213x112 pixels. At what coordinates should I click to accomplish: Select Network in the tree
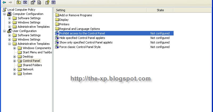tap(28, 69)
